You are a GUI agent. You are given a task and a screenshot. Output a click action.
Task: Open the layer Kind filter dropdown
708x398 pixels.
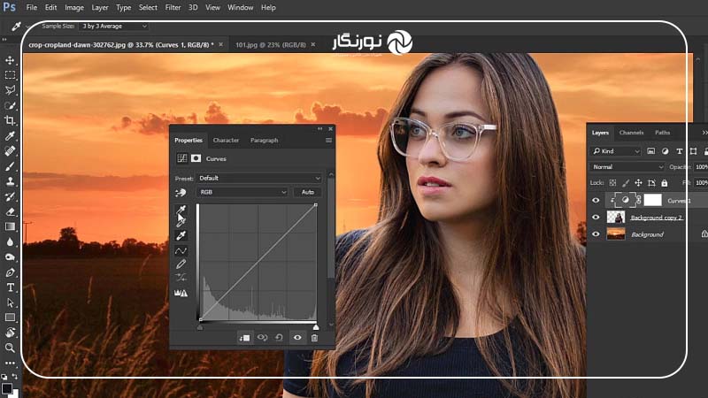click(x=616, y=151)
